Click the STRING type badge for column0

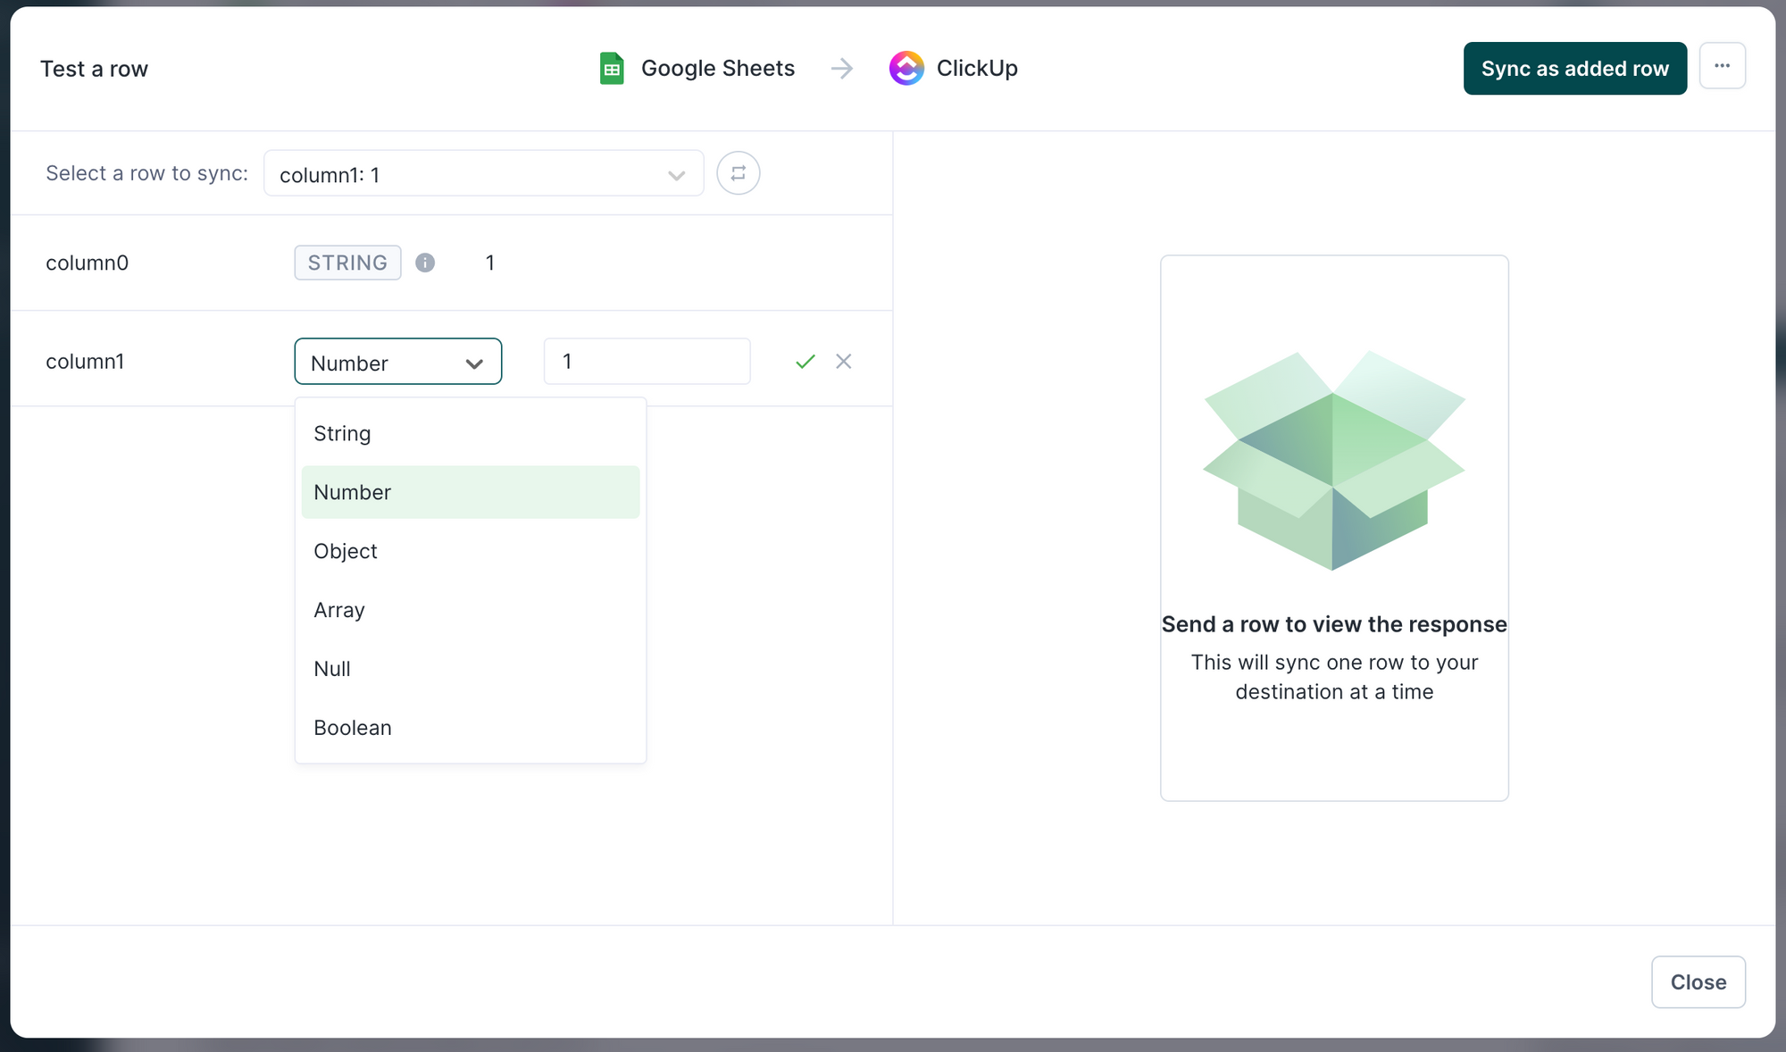347,263
